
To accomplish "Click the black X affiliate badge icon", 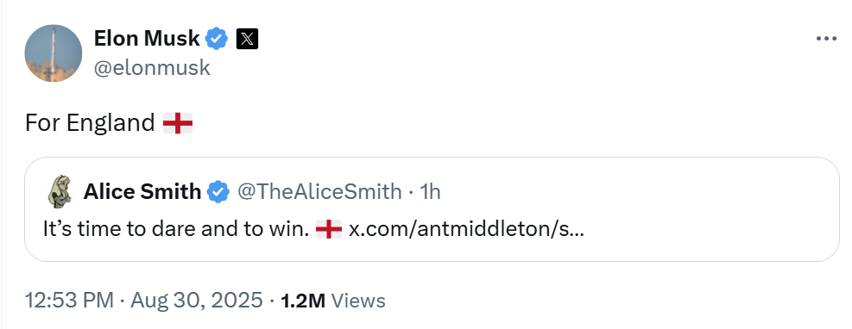I will (247, 39).
